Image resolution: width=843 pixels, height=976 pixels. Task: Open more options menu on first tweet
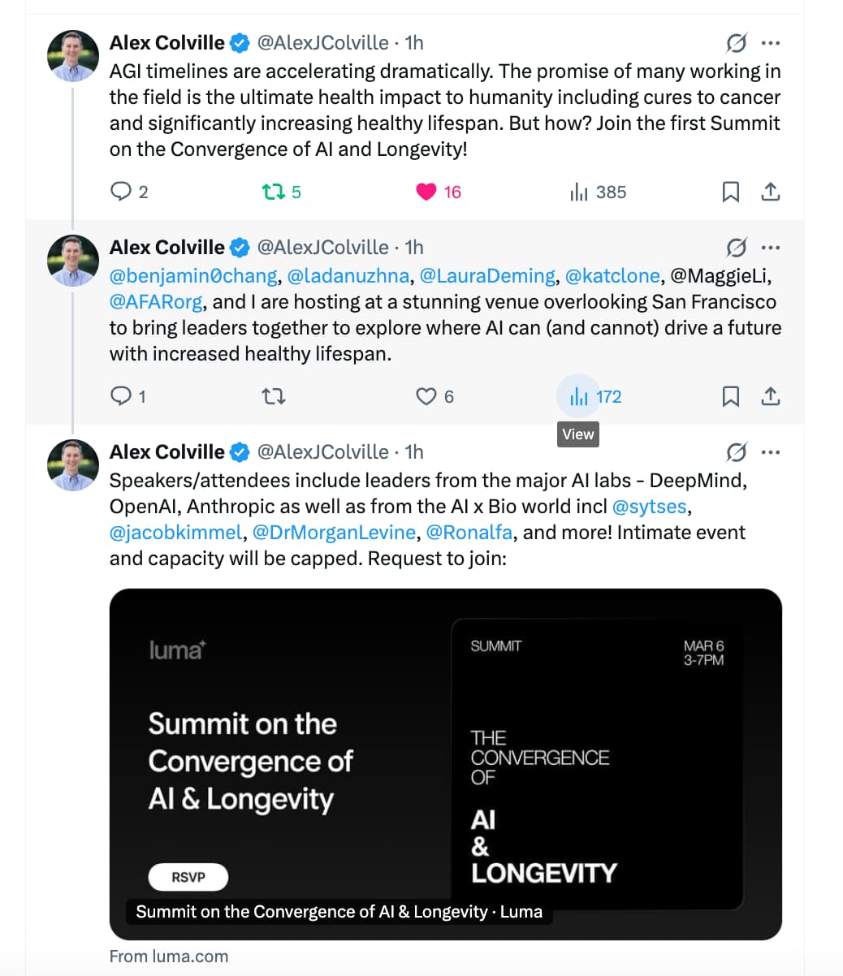(771, 42)
